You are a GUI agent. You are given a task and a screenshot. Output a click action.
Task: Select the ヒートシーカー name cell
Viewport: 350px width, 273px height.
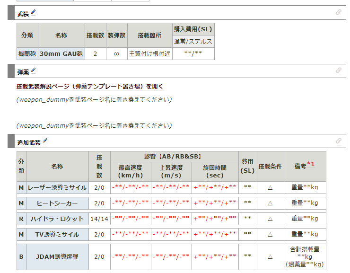(x=57, y=203)
